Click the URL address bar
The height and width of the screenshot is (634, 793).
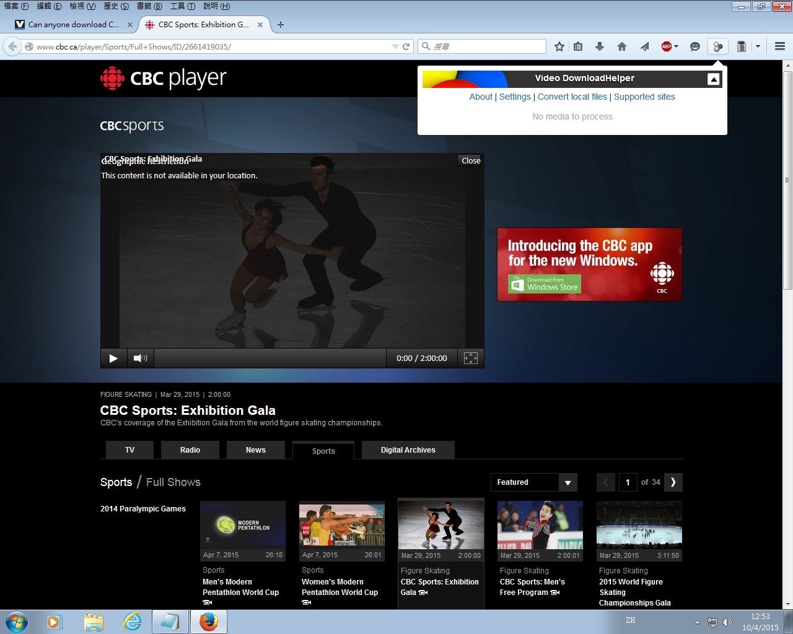coord(211,46)
